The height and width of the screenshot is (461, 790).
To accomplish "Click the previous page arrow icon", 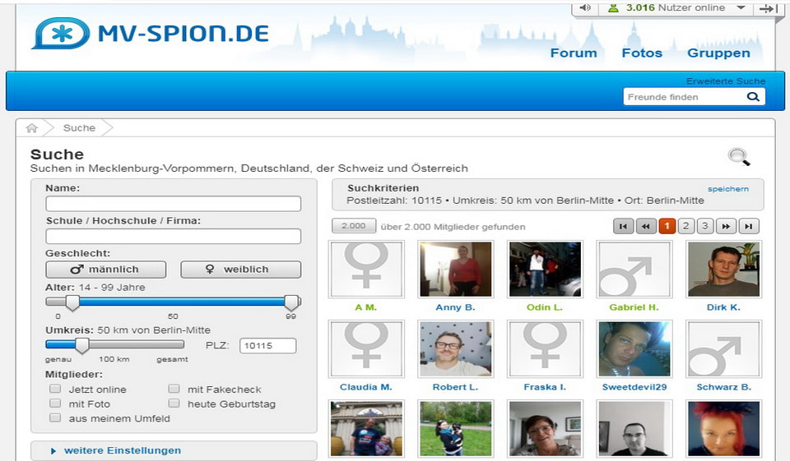I will 645,227.
